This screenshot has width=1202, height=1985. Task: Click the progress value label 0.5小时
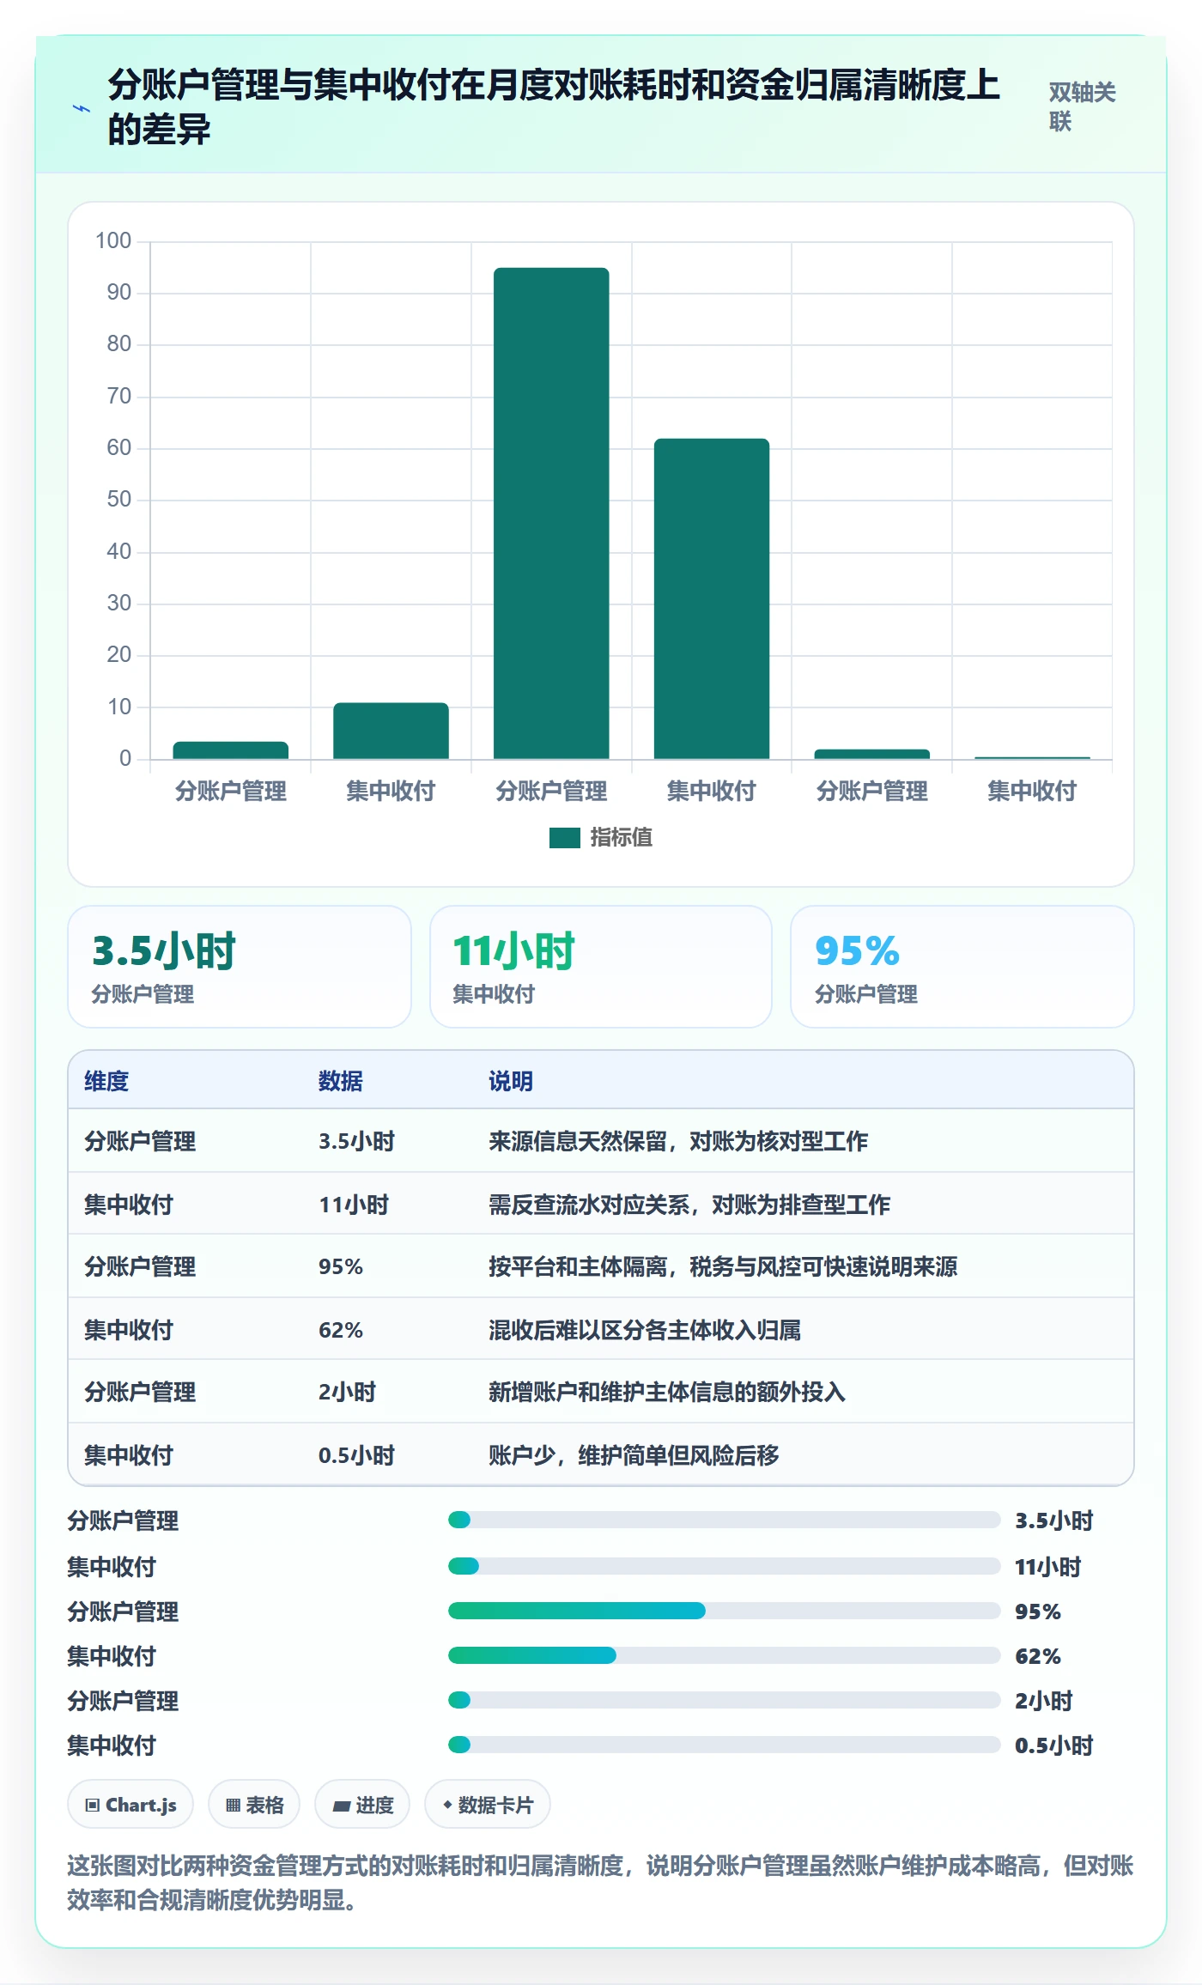pyautogui.click(x=1053, y=1745)
